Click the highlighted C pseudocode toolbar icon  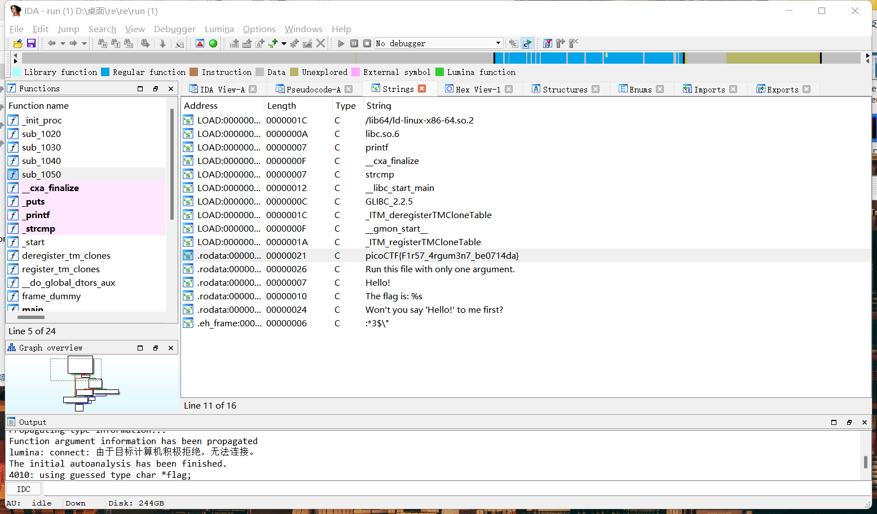tap(527, 43)
